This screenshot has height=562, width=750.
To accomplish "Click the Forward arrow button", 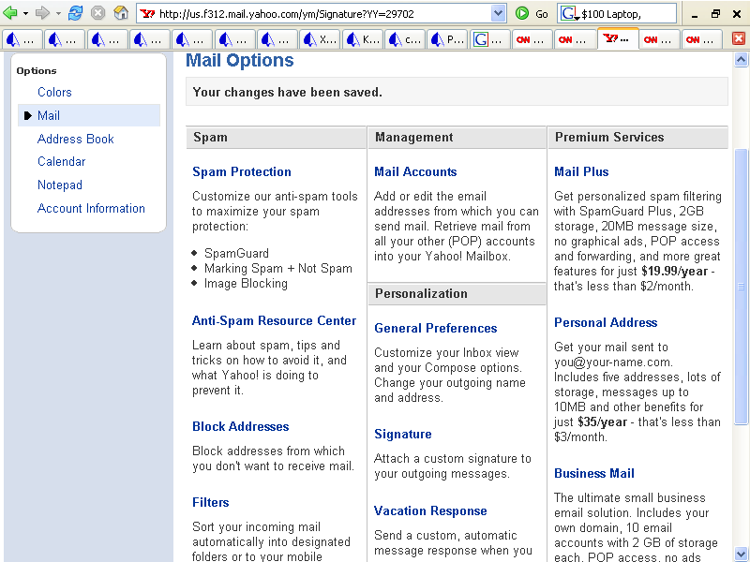I will (42, 13).
